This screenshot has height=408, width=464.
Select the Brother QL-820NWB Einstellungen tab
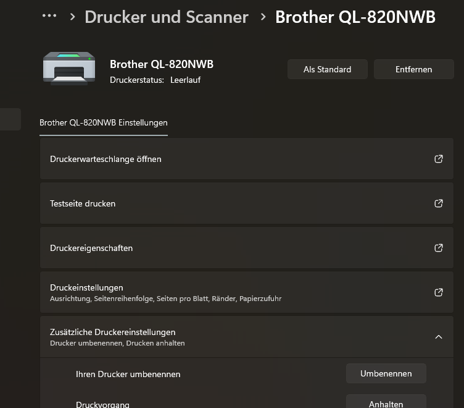(104, 122)
